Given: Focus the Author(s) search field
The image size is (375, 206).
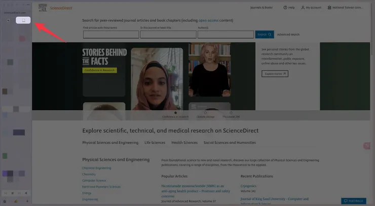Looking at the screenshot, I should click(226, 34).
